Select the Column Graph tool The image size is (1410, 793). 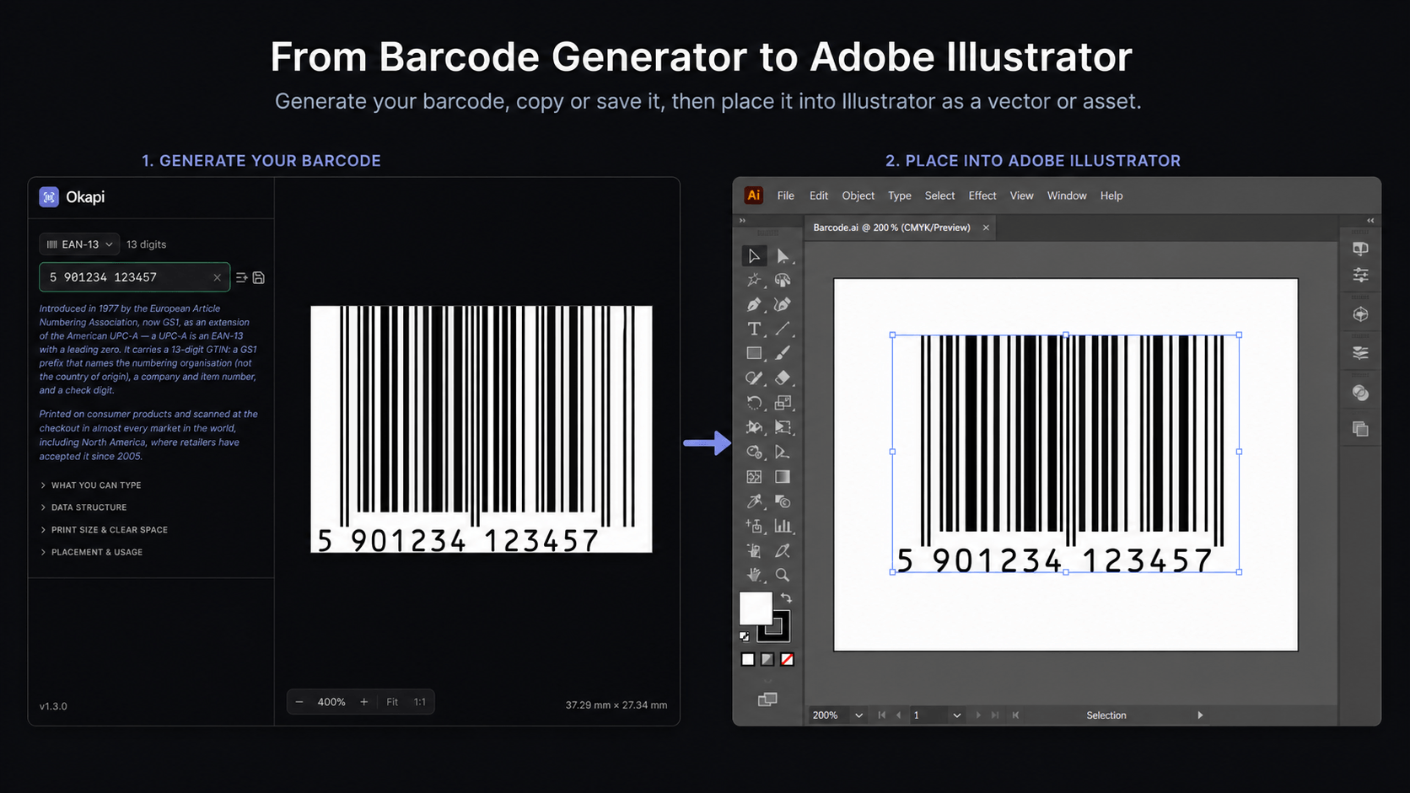click(x=783, y=526)
